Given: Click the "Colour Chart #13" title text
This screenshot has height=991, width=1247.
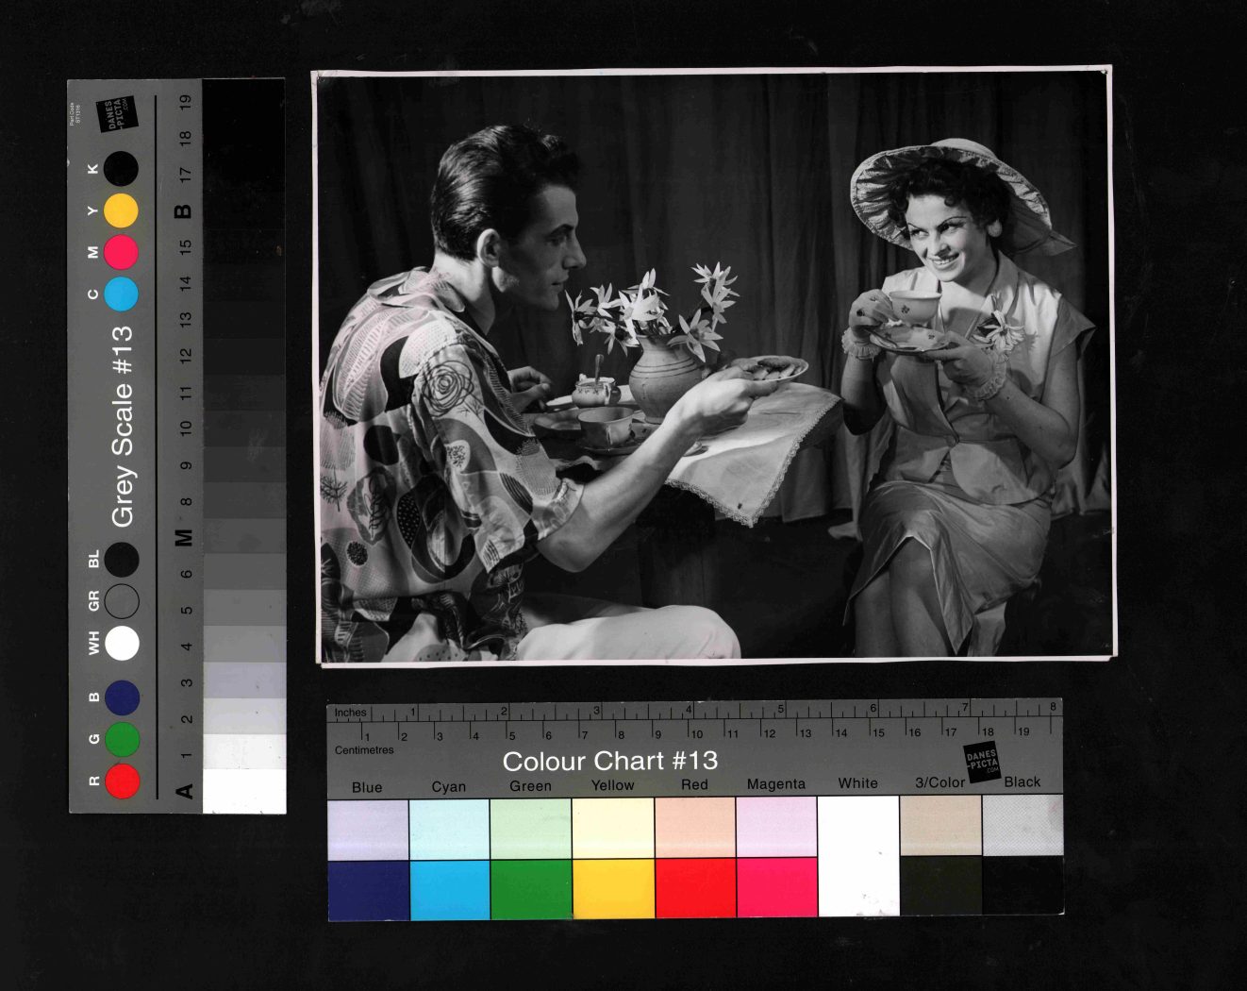Looking at the screenshot, I should (x=609, y=761).
